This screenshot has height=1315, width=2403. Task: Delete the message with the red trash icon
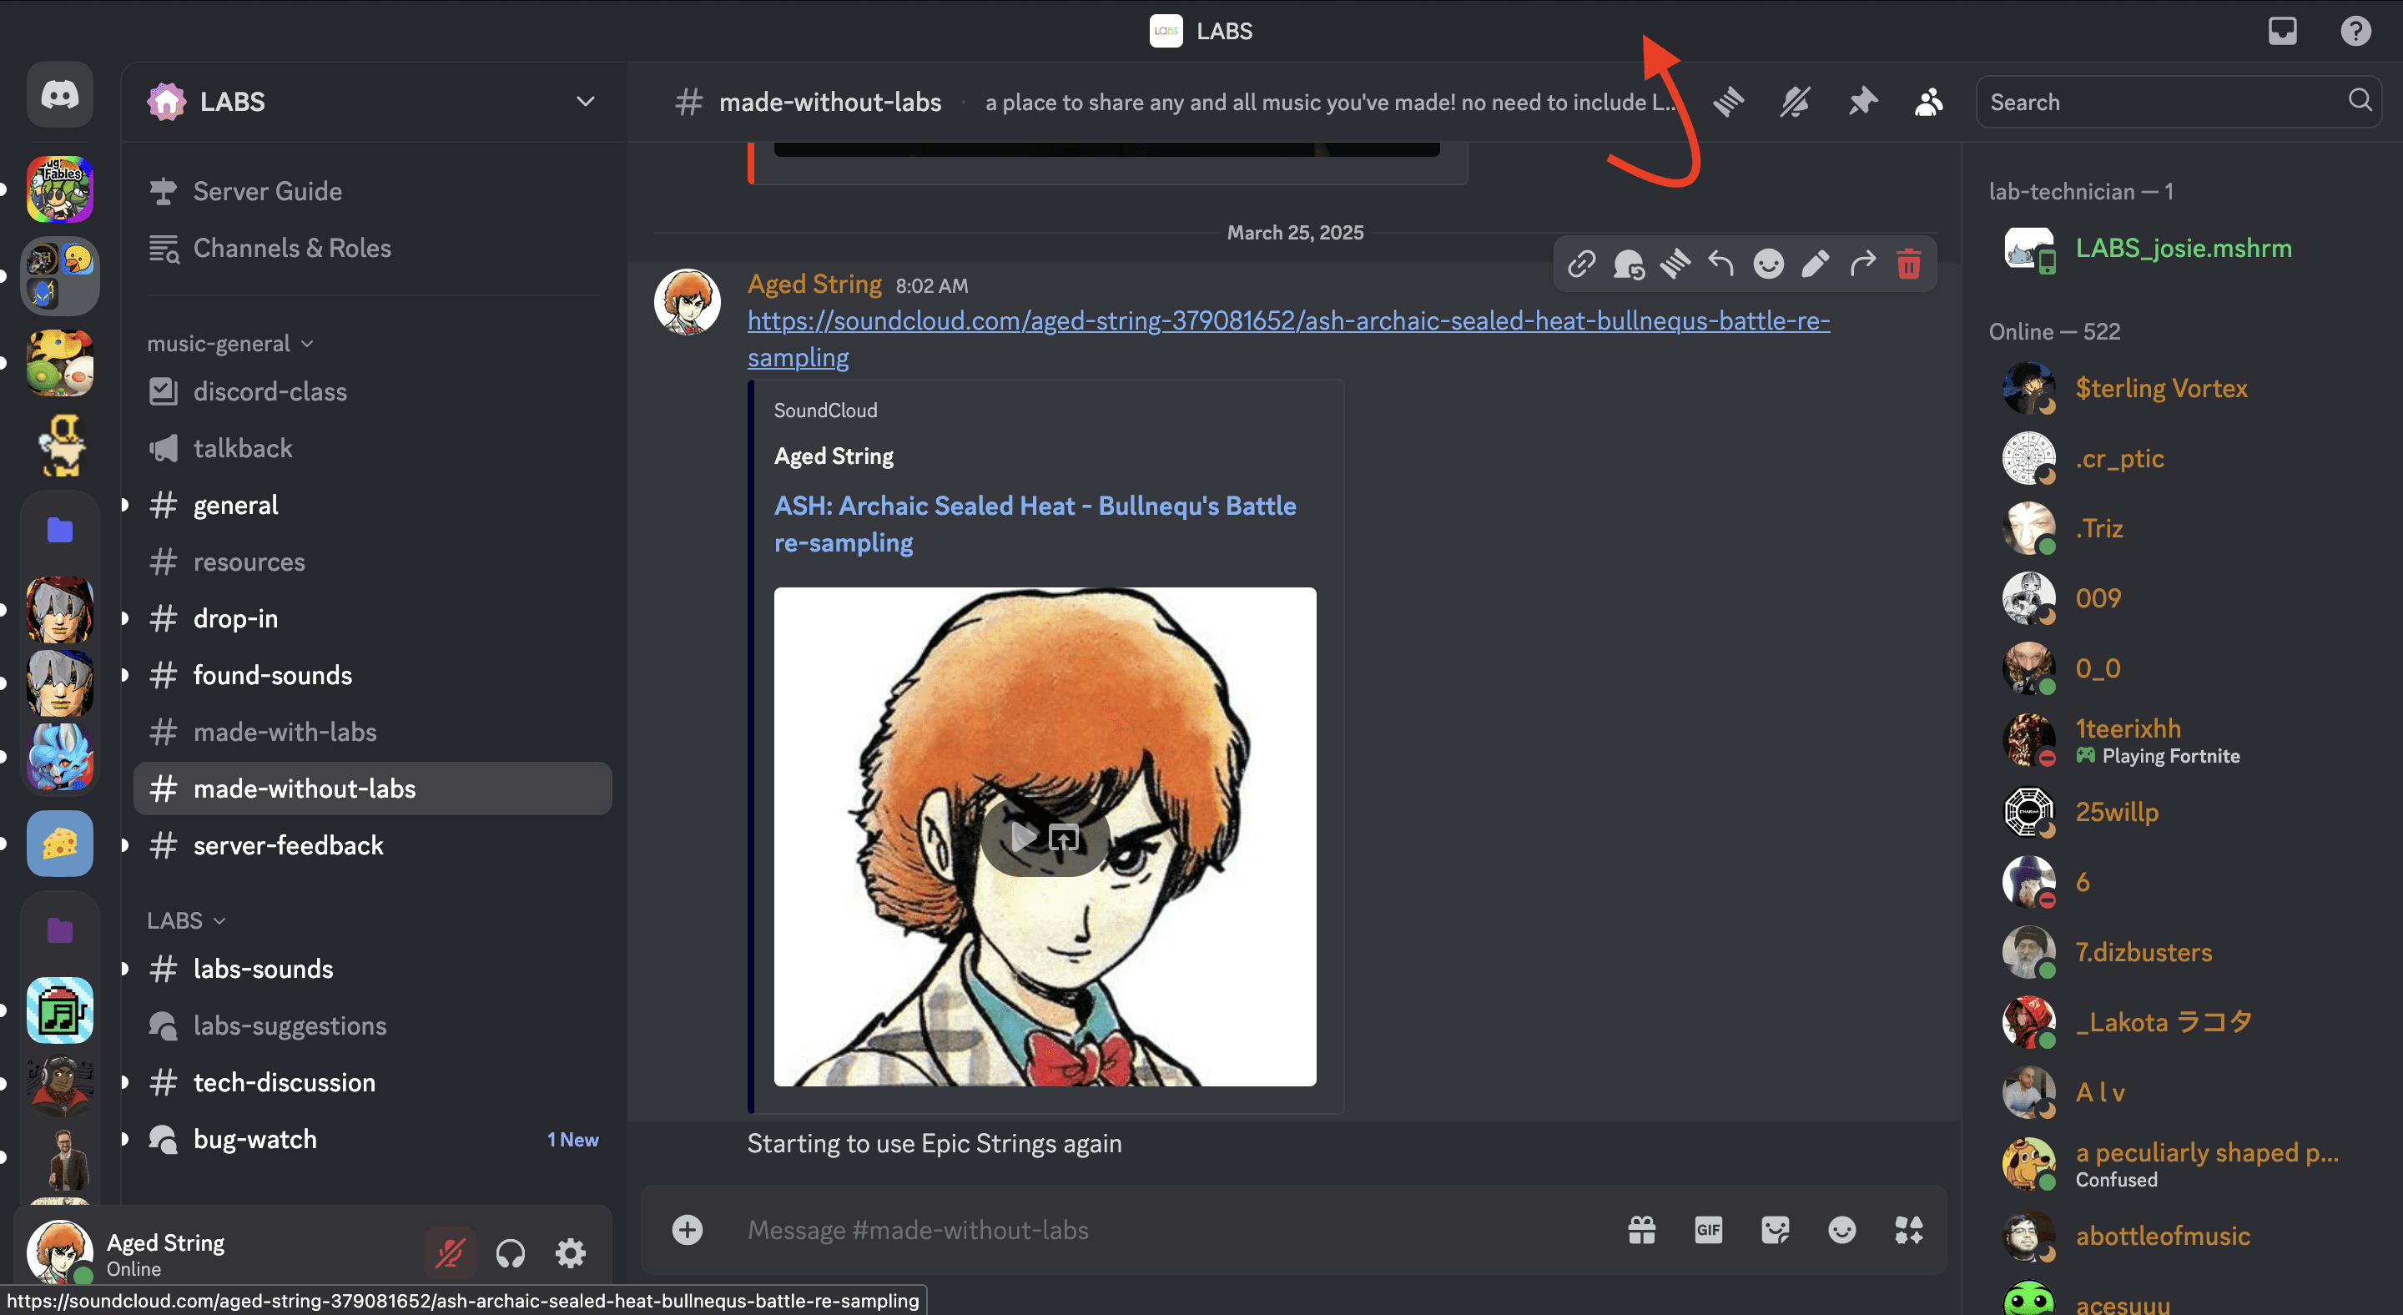pos(1908,265)
